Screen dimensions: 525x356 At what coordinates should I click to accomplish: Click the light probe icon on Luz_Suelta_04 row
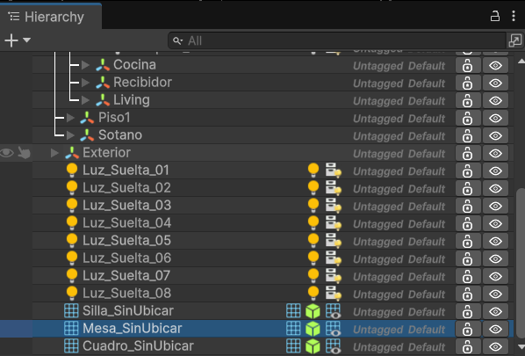[334, 223]
